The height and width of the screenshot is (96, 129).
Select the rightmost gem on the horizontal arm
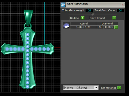click(48, 49)
